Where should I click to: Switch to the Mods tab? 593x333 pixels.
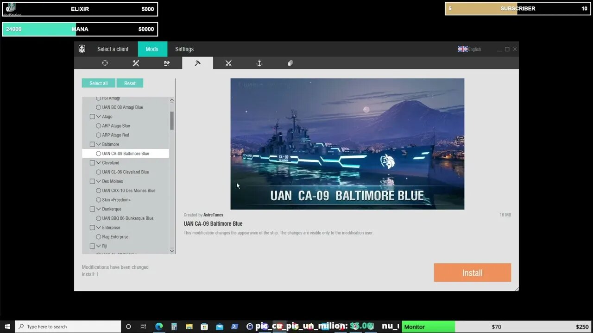point(152,49)
